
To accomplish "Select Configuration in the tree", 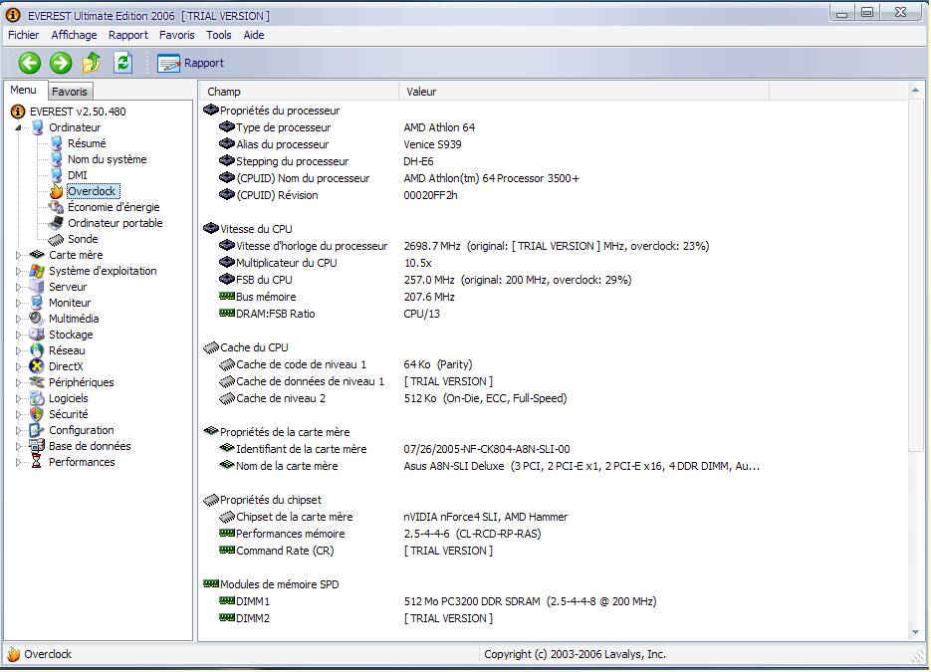I will pos(82,430).
